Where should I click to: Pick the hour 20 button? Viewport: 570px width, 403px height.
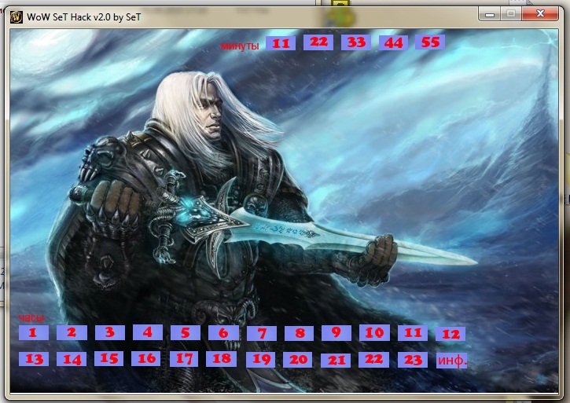click(297, 360)
